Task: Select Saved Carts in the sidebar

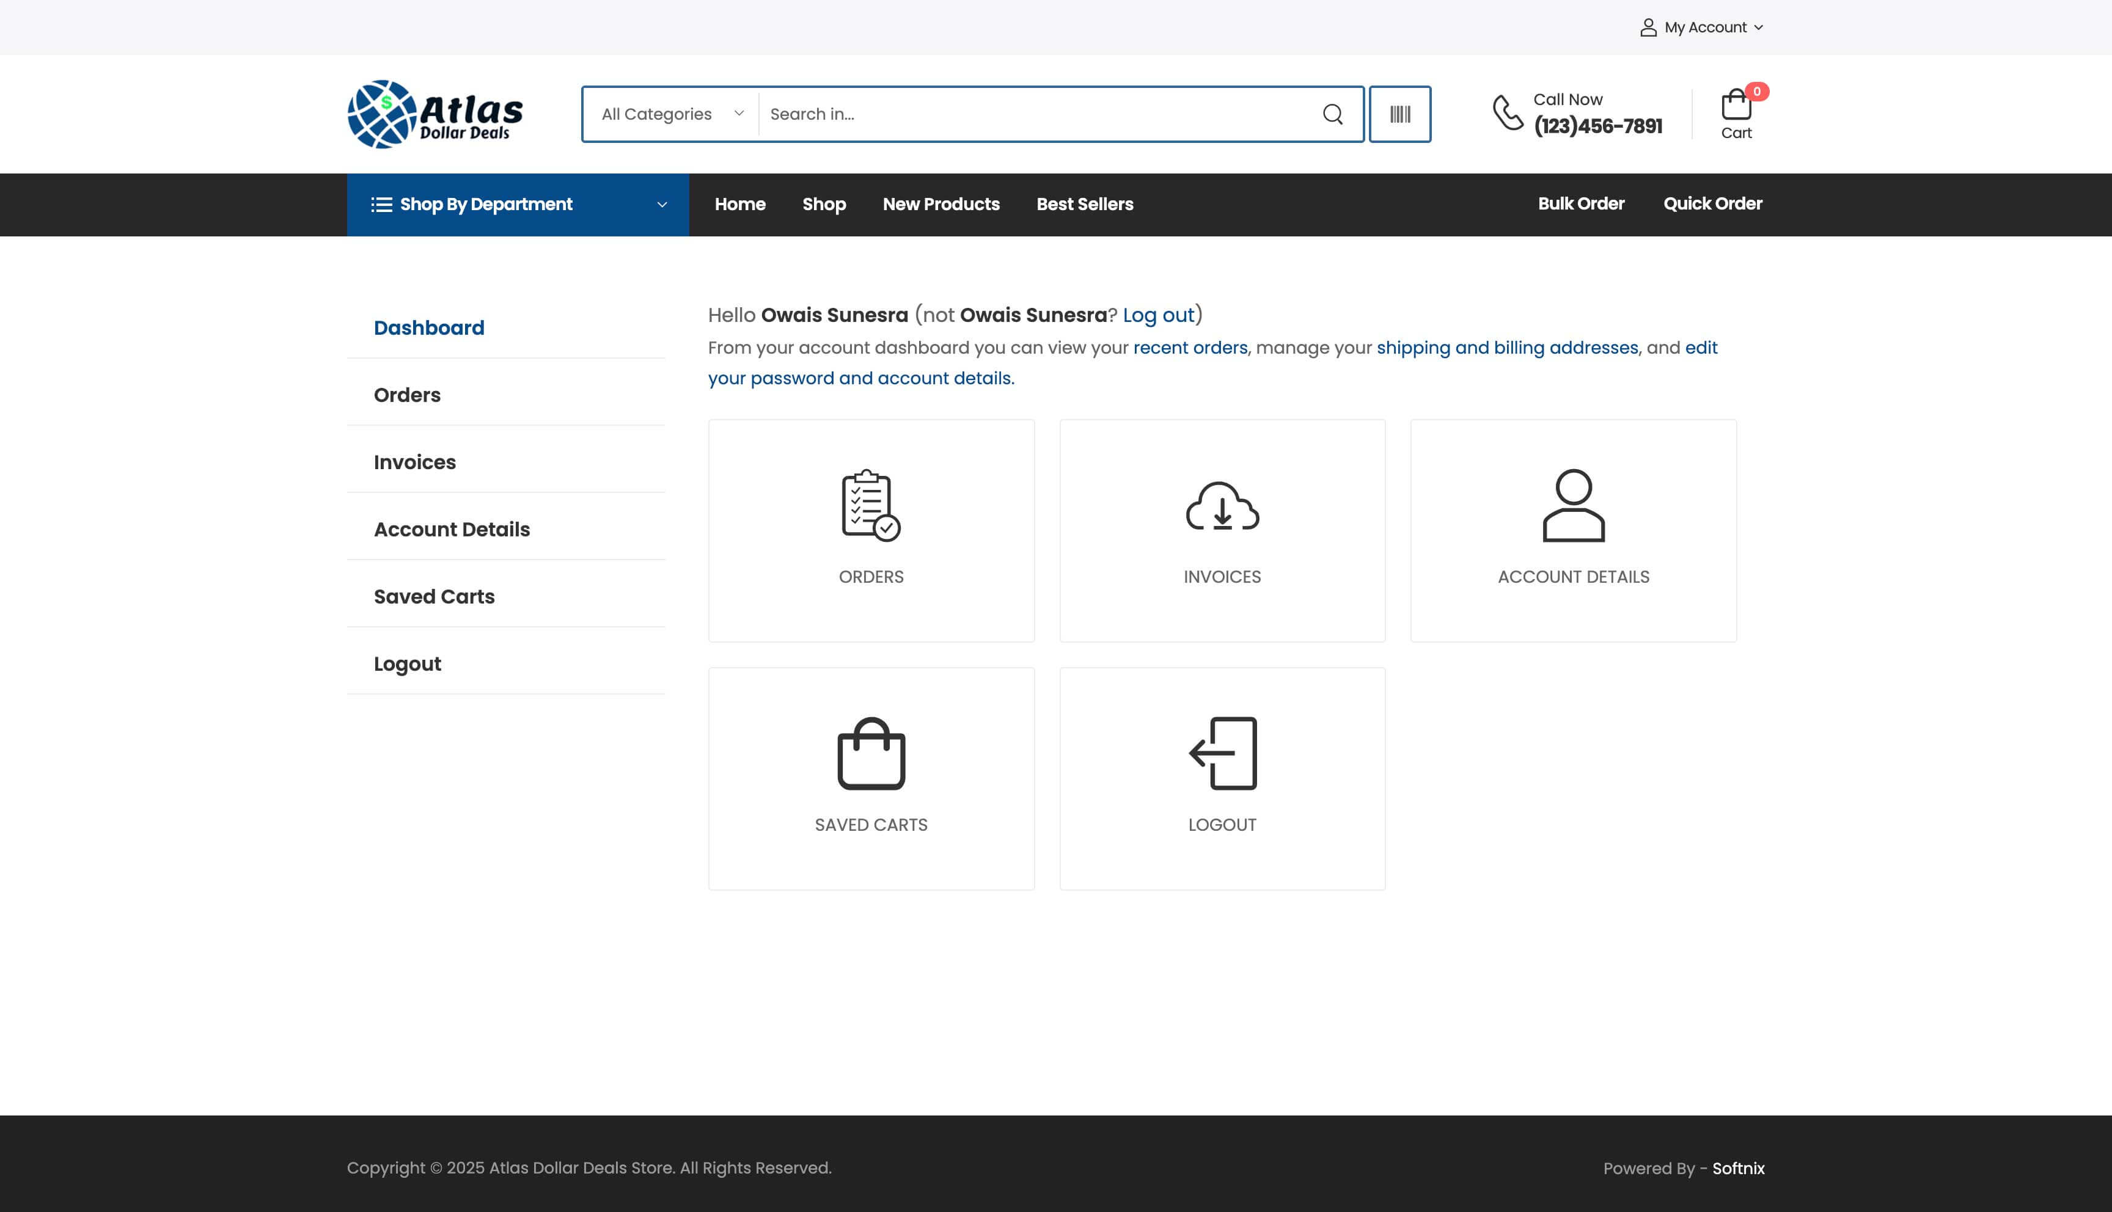Action: click(434, 596)
